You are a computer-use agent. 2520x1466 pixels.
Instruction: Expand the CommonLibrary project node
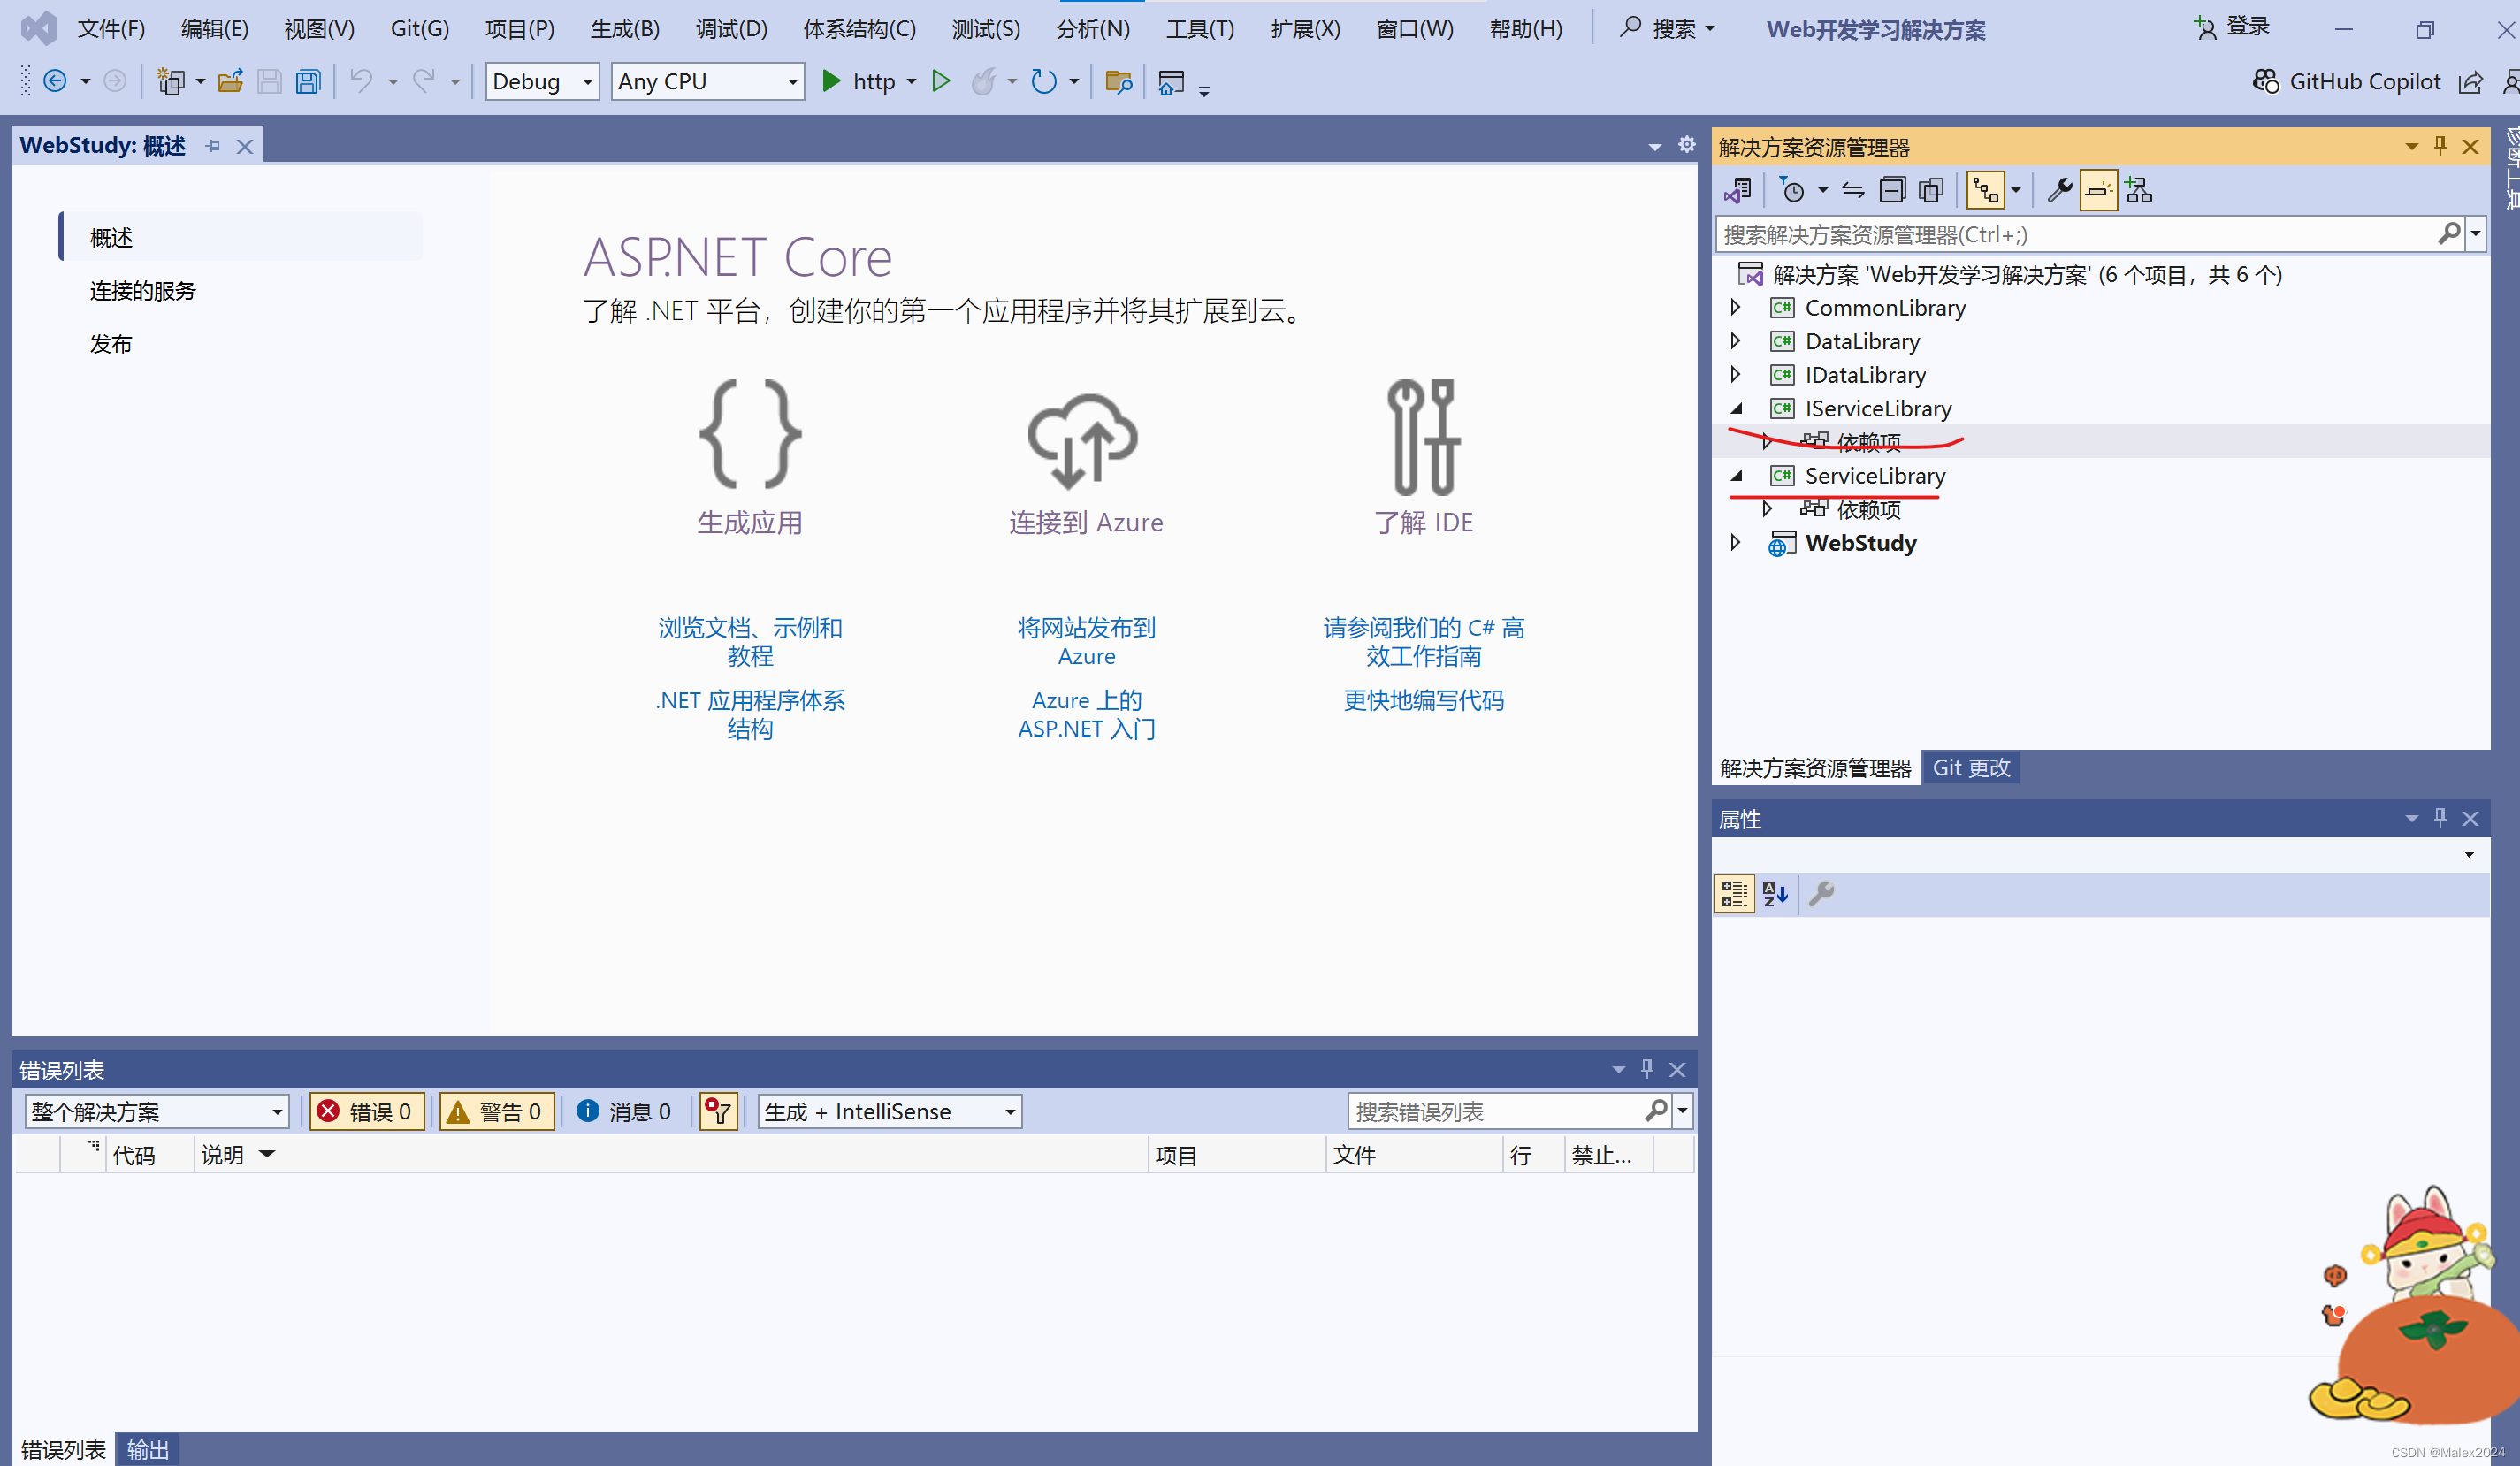[1735, 307]
